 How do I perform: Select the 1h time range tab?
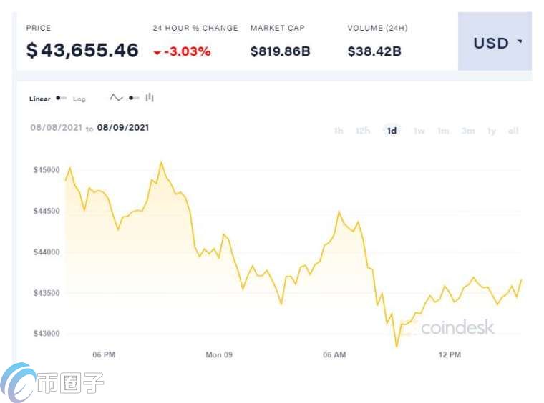(x=339, y=131)
